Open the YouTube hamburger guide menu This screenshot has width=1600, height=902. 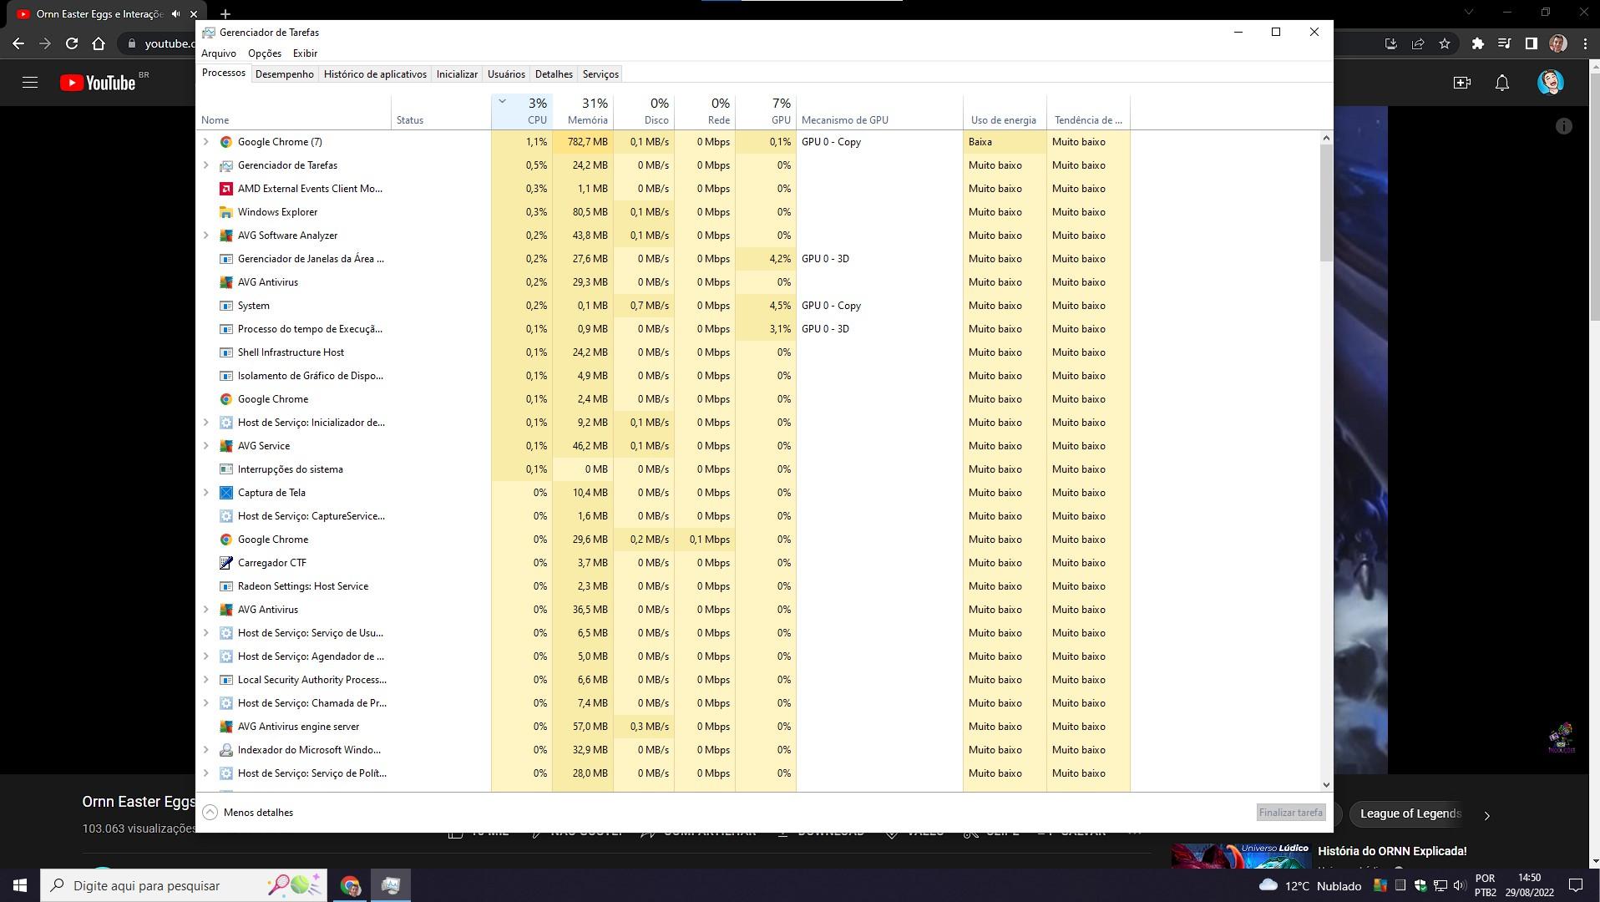[x=30, y=83]
